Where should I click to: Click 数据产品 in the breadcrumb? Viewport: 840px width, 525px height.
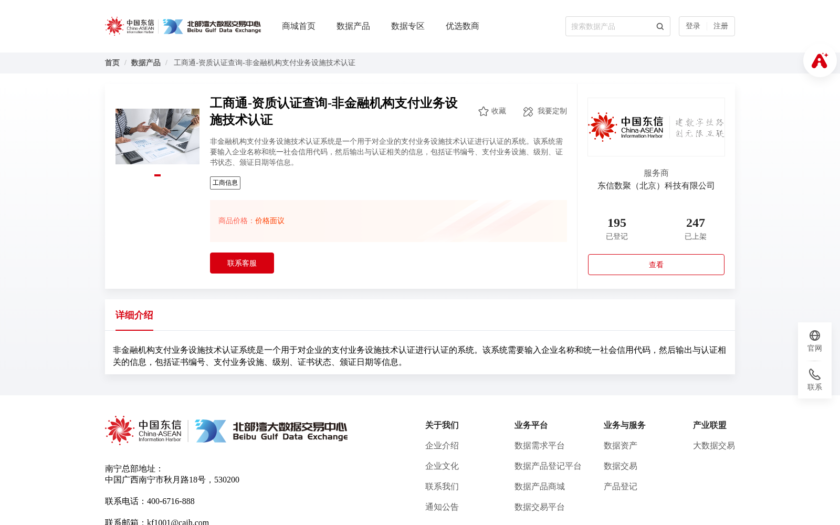tap(146, 63)
